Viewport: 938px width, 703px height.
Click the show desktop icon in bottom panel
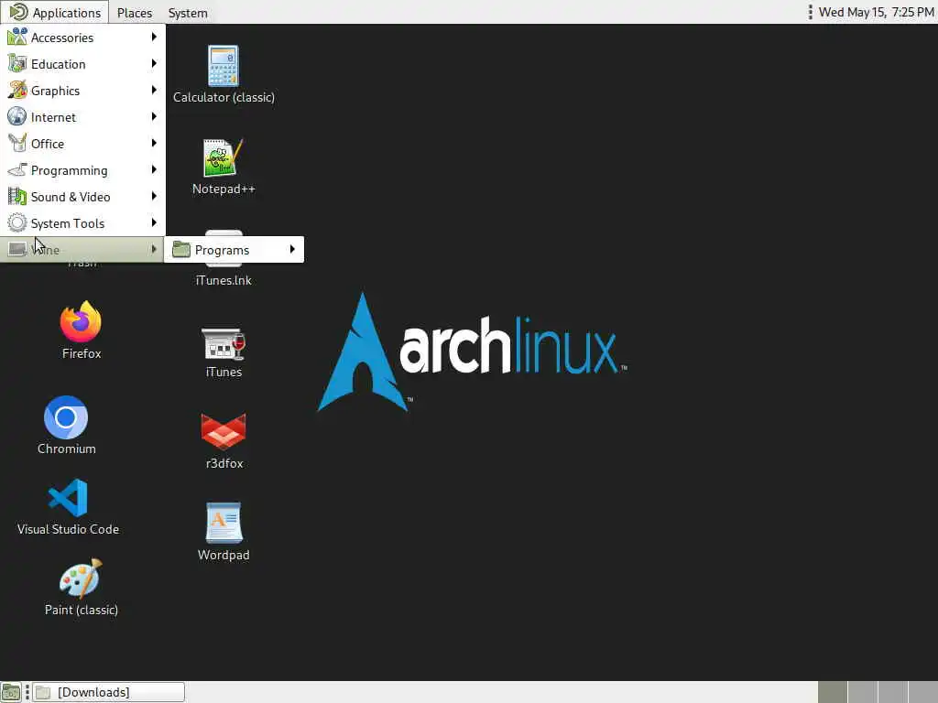click(11, 692)
